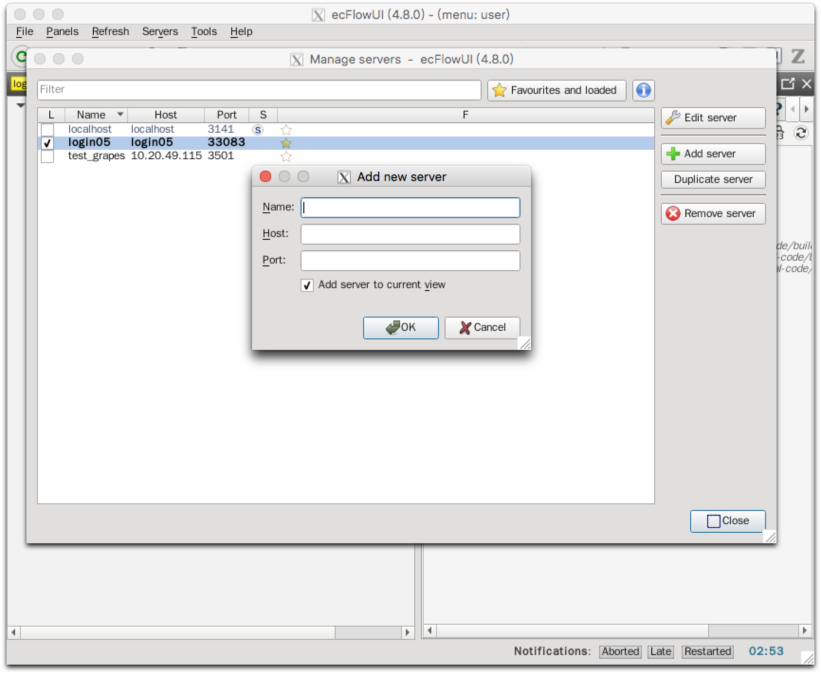Click the 'L' column header
The width and height of the screenshot is (821, 674).
coord(51,115)
